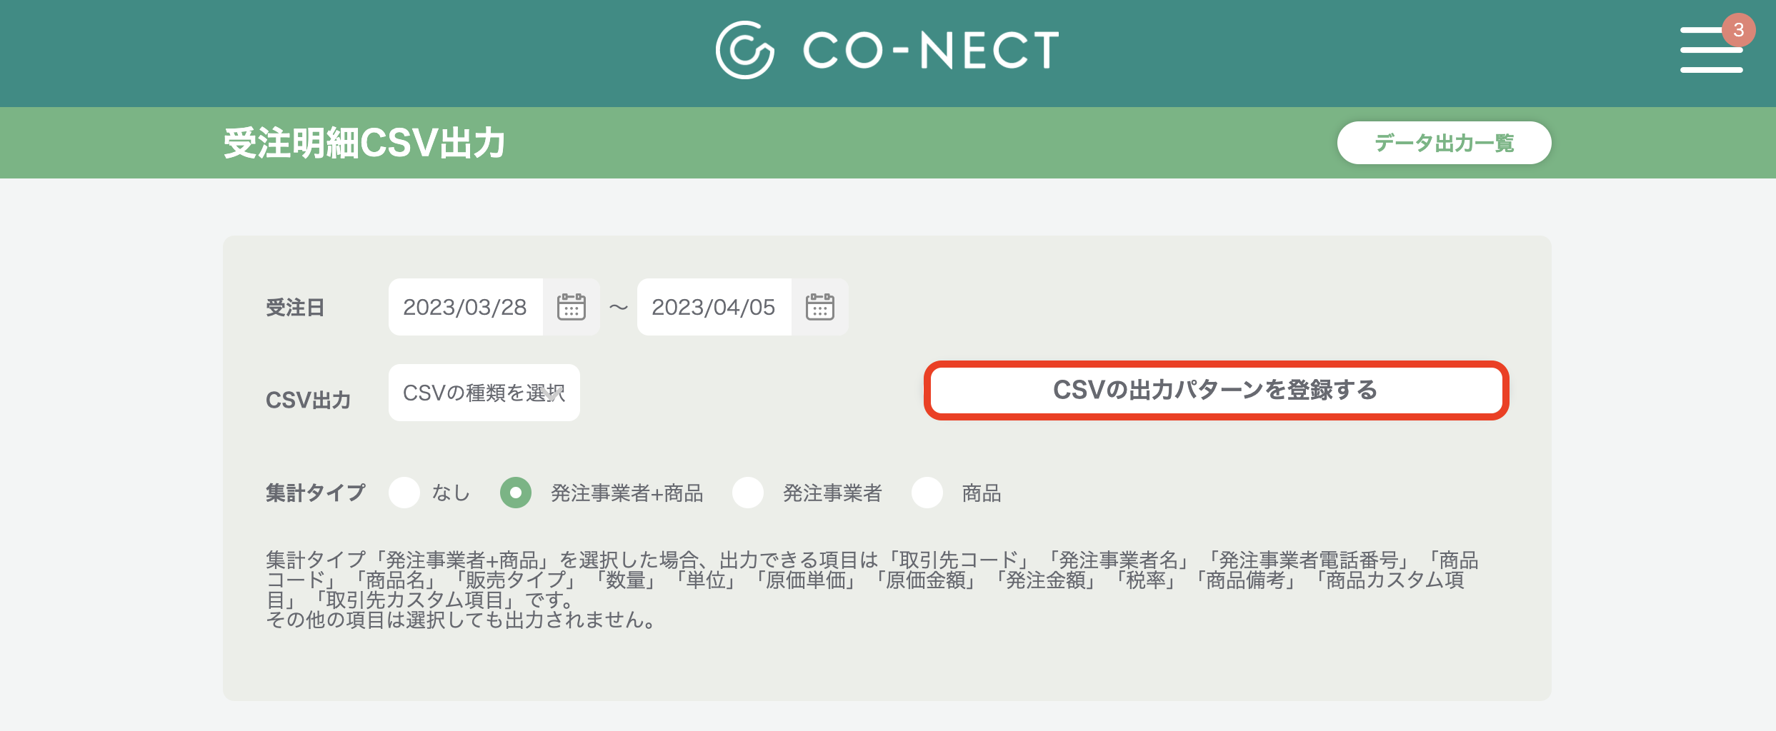The height and width of the screenshot is (731, 1776).
Task: Click the notification badge showing 3
Action: (1738, 30)
